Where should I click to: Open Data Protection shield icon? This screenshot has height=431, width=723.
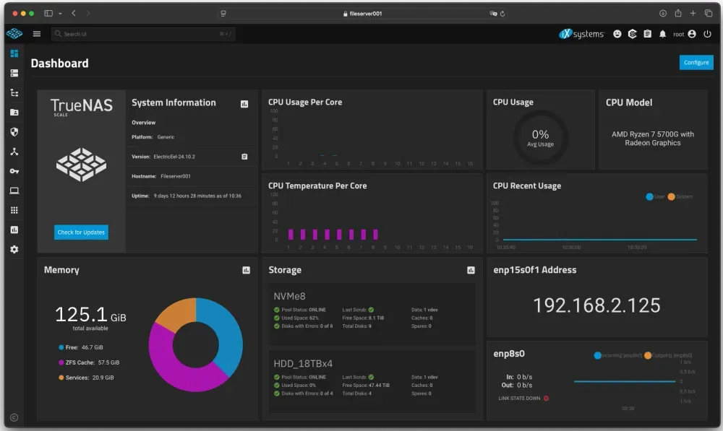[14, 131]
